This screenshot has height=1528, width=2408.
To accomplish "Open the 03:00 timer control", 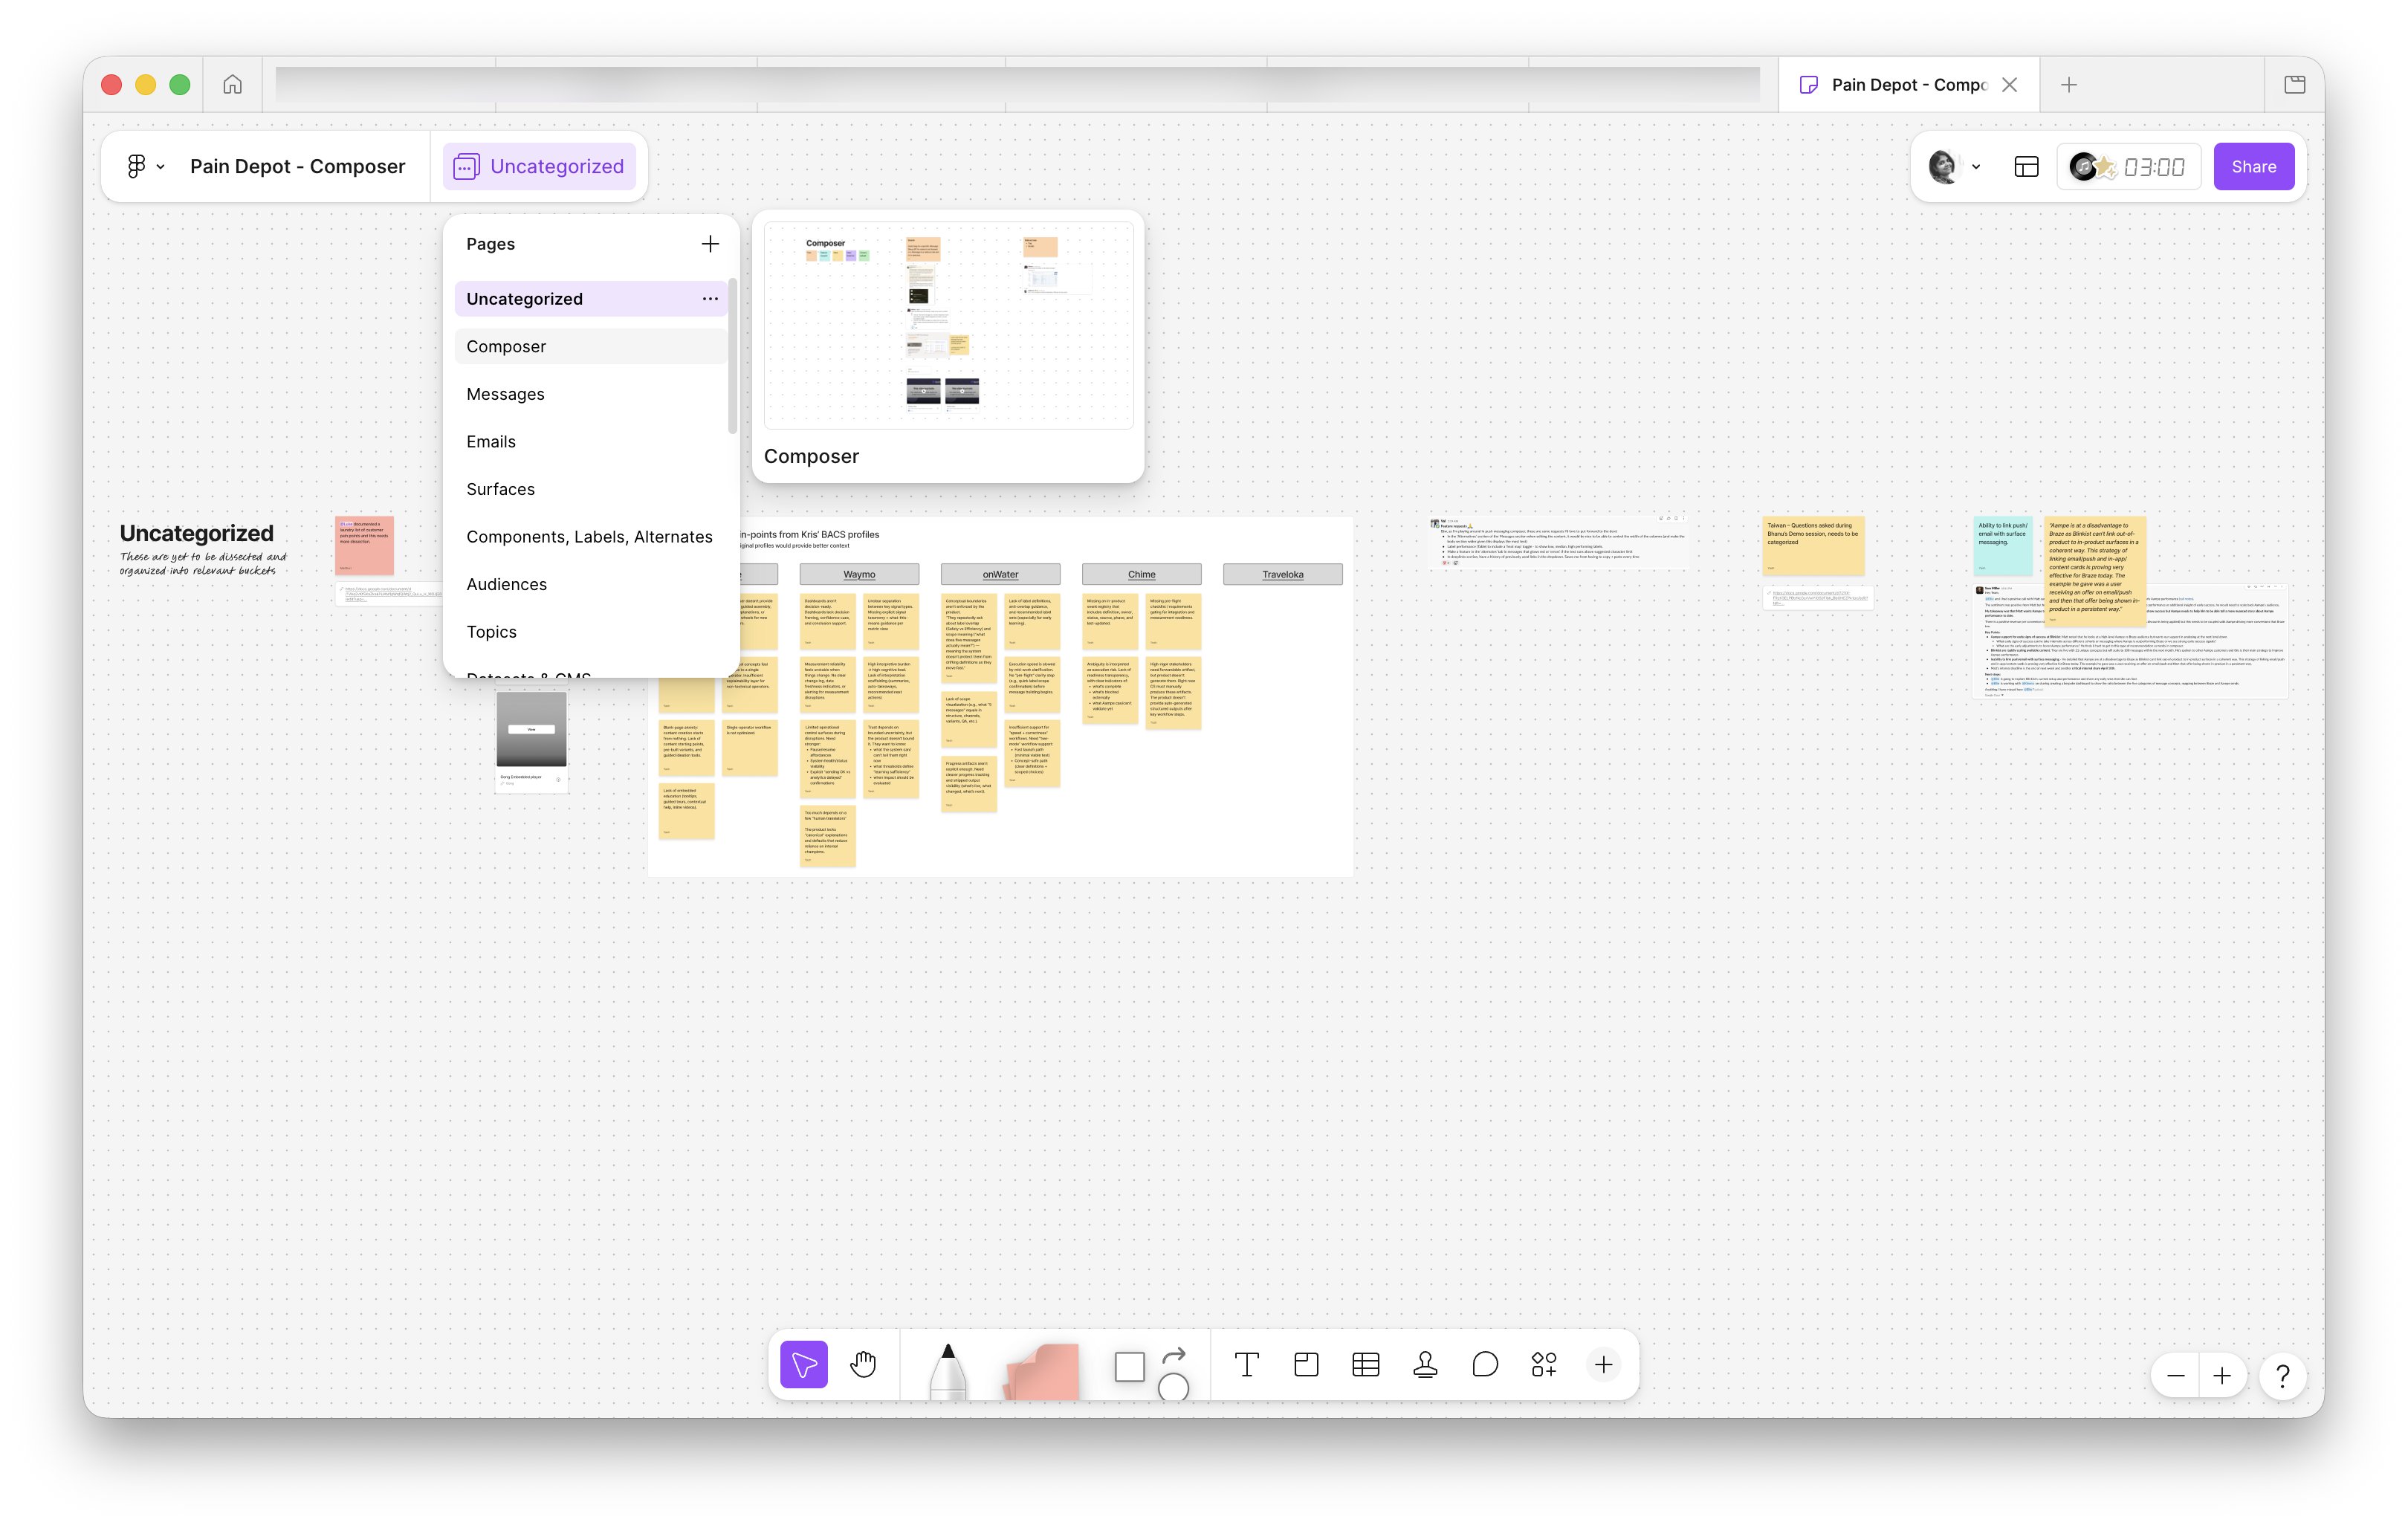I will (x=2128, y=167).
